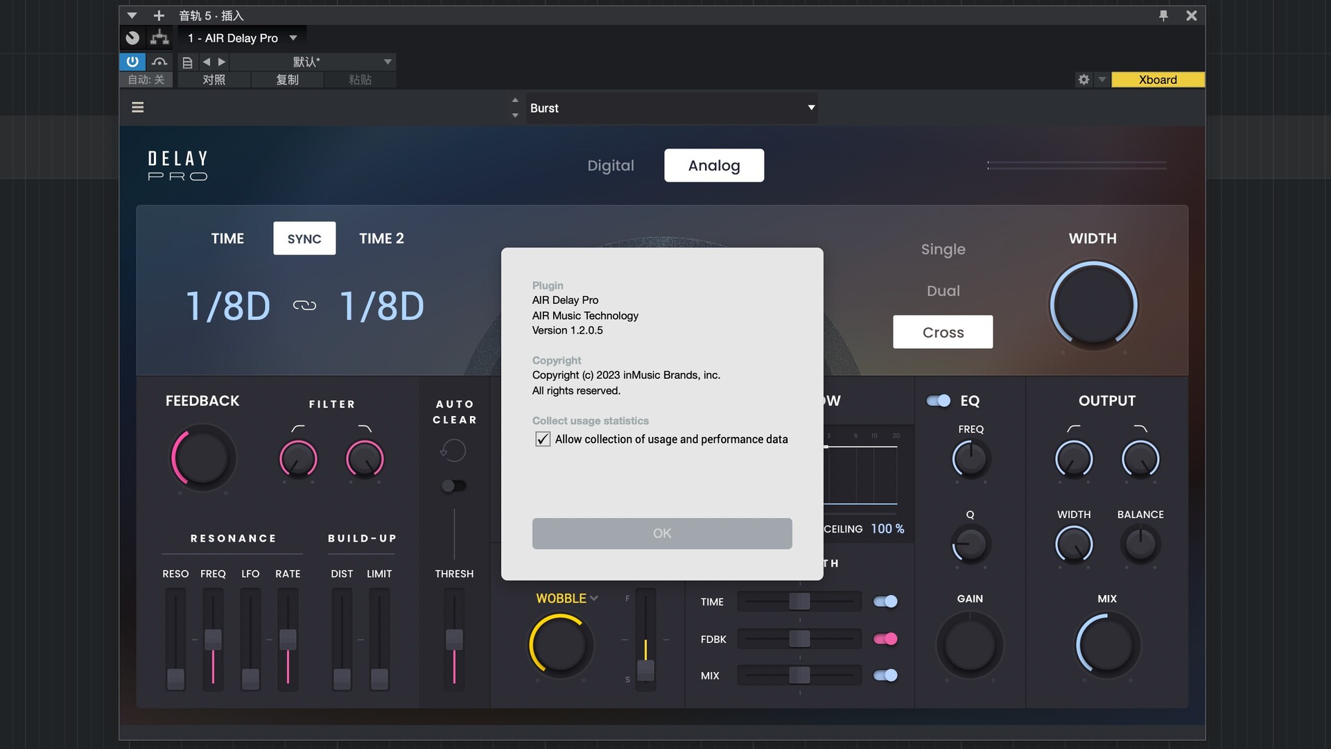
Task: Click the preset file document icon
Action: pos(187,62)
